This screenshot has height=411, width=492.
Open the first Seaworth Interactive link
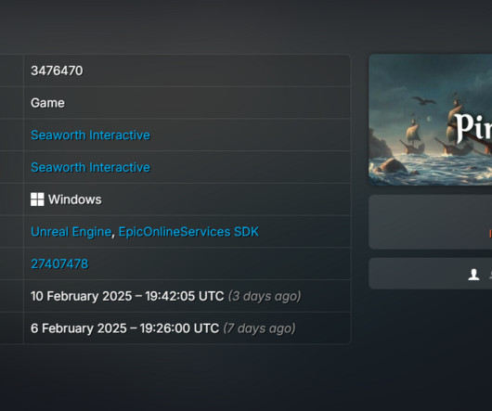coord(90,135)
